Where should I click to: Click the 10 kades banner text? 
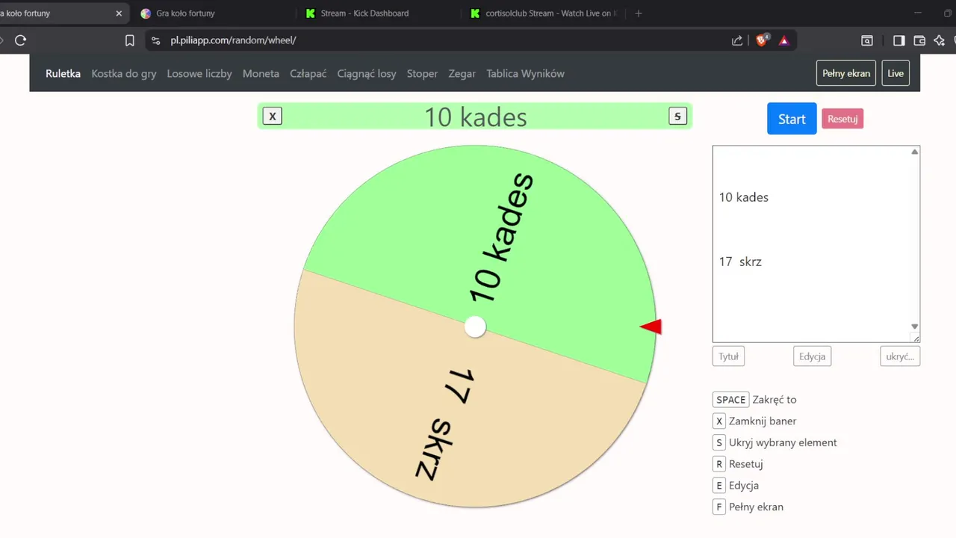[x=476, y=117]
